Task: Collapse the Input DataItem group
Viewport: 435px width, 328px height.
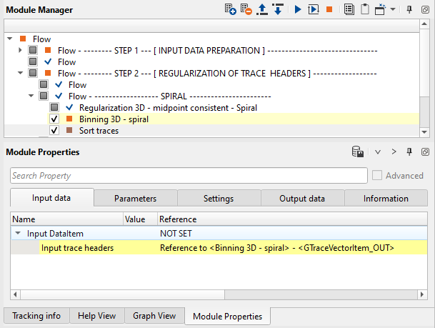Action: [x=18, y=233]
